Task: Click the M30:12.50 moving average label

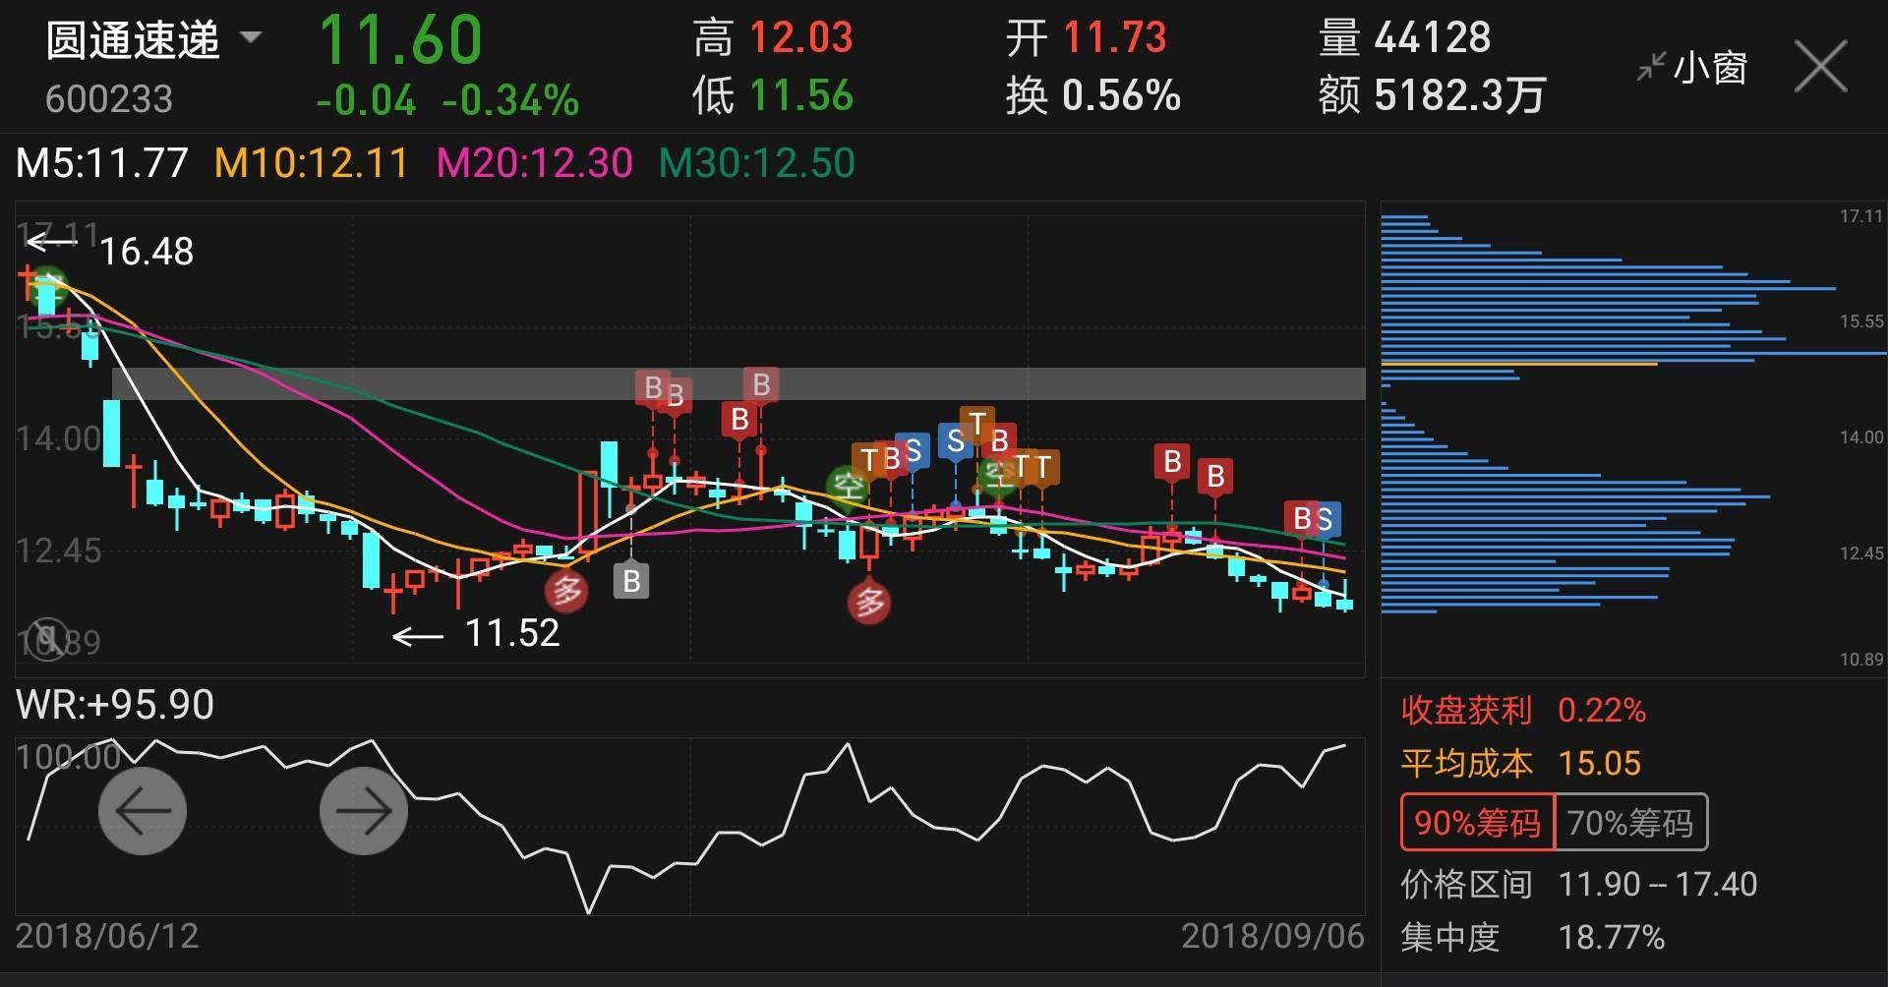Action: click(x=757, y=163)
